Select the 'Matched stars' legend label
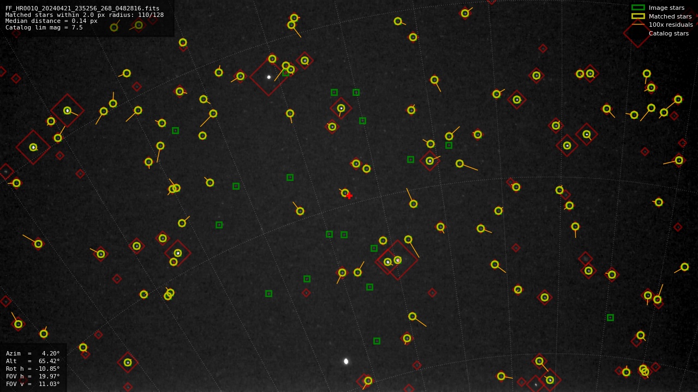This screenshot has width=698, height=392. click(670, 16)
